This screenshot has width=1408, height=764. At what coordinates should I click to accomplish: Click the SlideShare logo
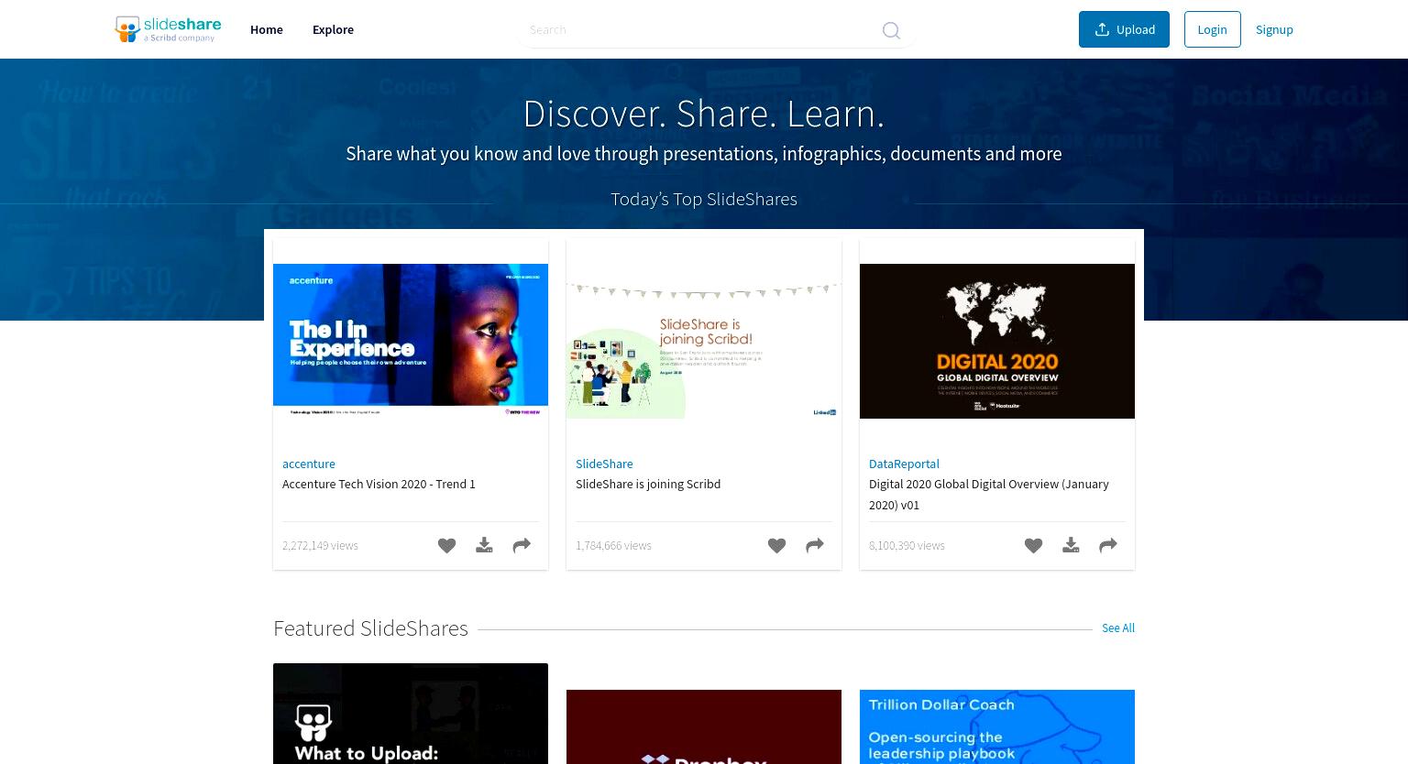(168, 29)
